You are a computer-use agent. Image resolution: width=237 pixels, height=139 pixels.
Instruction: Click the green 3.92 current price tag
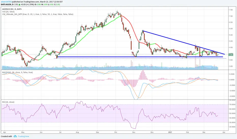(231, 55)
